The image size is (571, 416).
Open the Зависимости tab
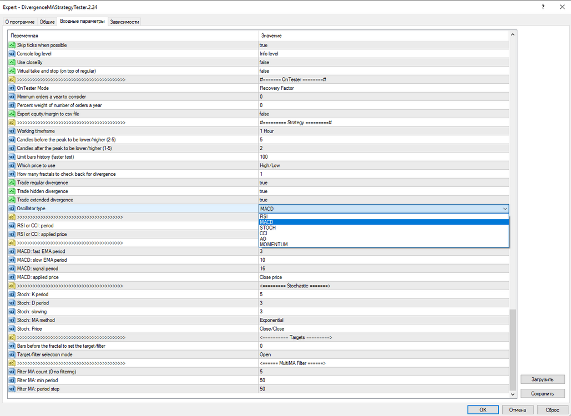(124, 22)
